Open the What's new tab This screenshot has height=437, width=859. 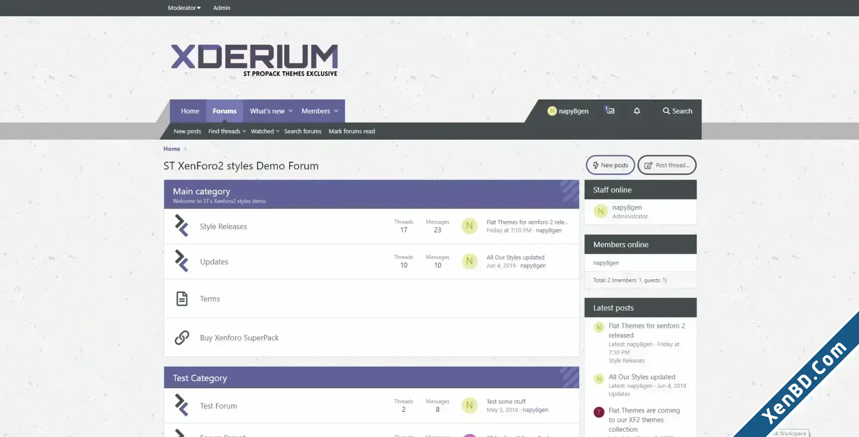click(267, 111)
